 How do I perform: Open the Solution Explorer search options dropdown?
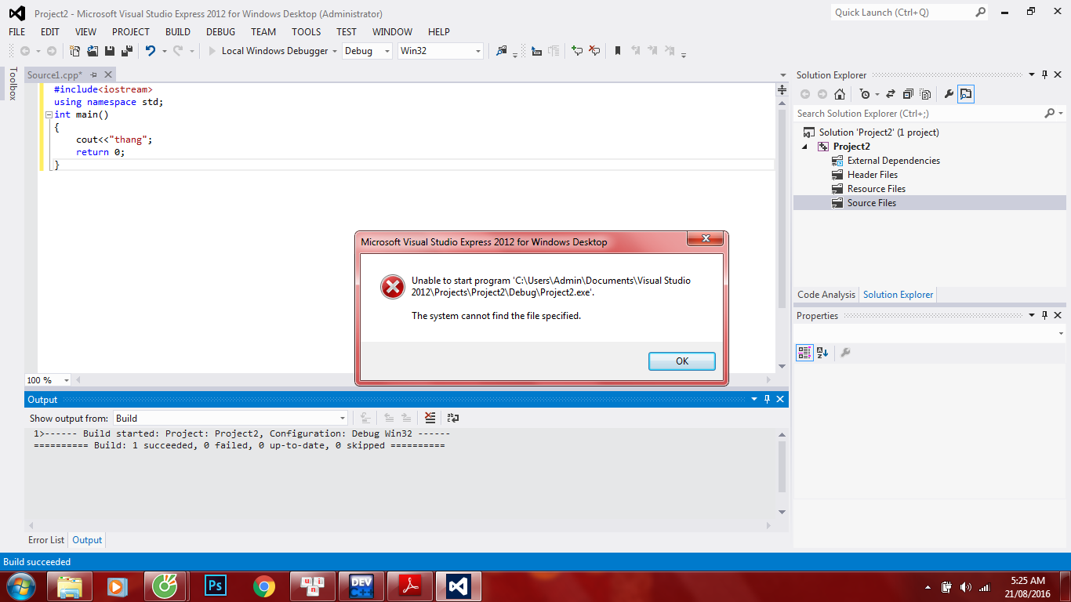(x=1061, y=114)
